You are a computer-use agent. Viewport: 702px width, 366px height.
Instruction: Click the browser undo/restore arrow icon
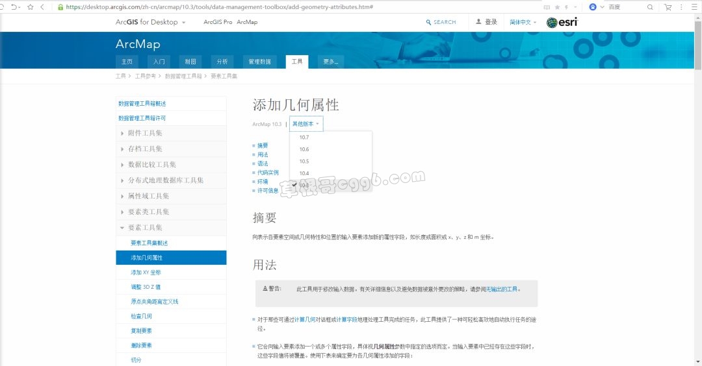pyautogui.click(x=14, y=7)
